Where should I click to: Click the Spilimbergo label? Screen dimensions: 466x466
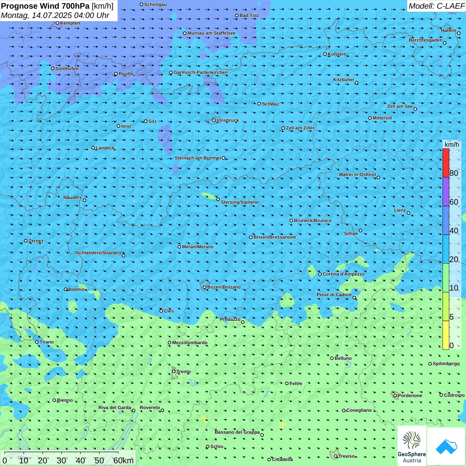click(x=446, y=363)
